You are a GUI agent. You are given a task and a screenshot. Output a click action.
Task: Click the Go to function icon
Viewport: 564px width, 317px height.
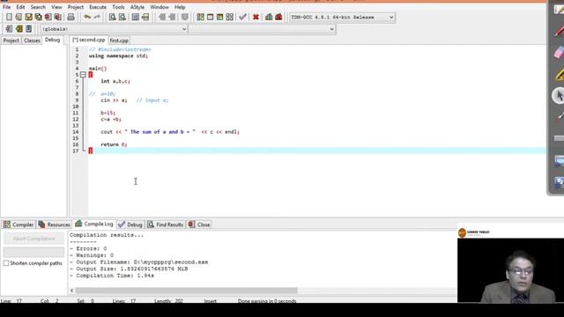point(135,17)
